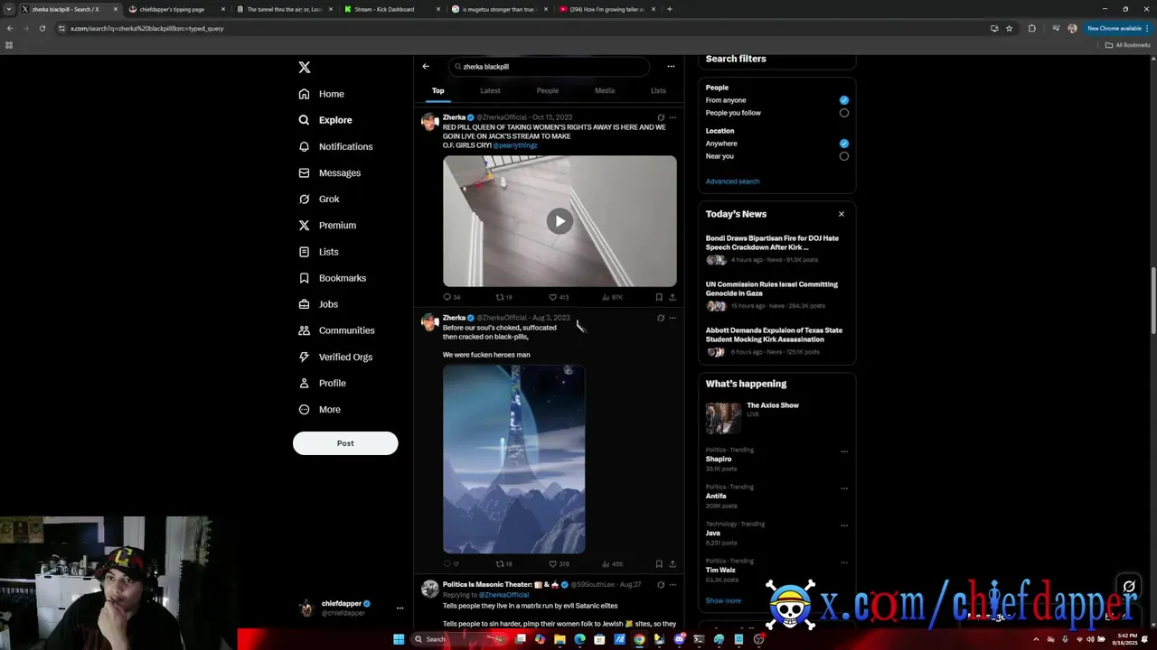Bookmark the 'fucken heroes' post
This screenshot has width=1157, height=650.
[659, 564]
